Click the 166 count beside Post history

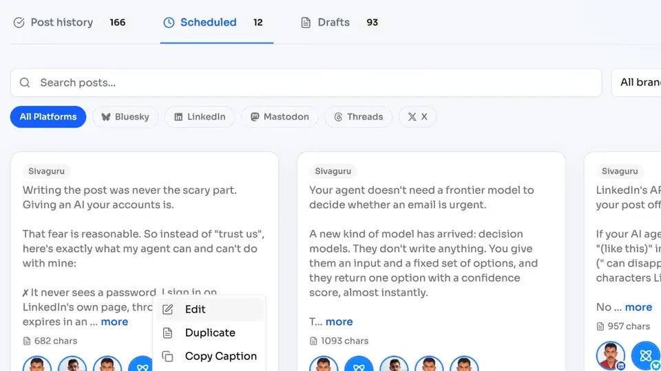click(118, 22)
